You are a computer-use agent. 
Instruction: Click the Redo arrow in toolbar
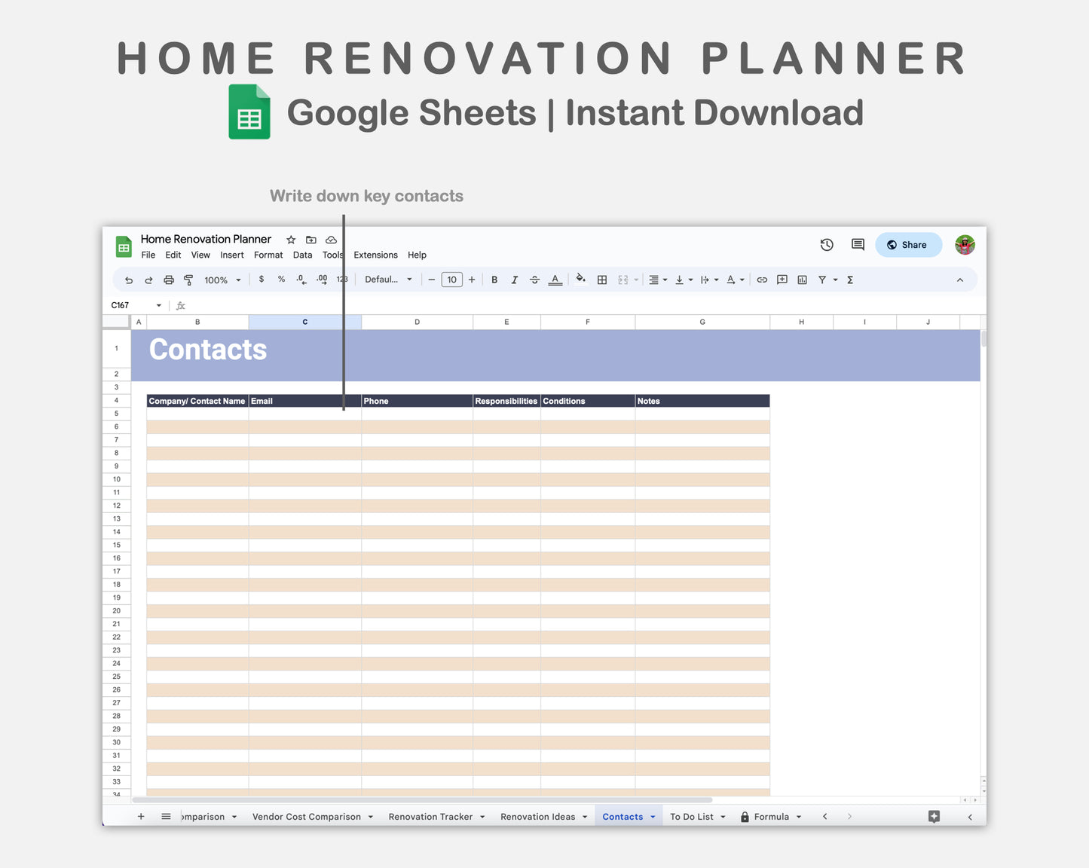(148, 280)
